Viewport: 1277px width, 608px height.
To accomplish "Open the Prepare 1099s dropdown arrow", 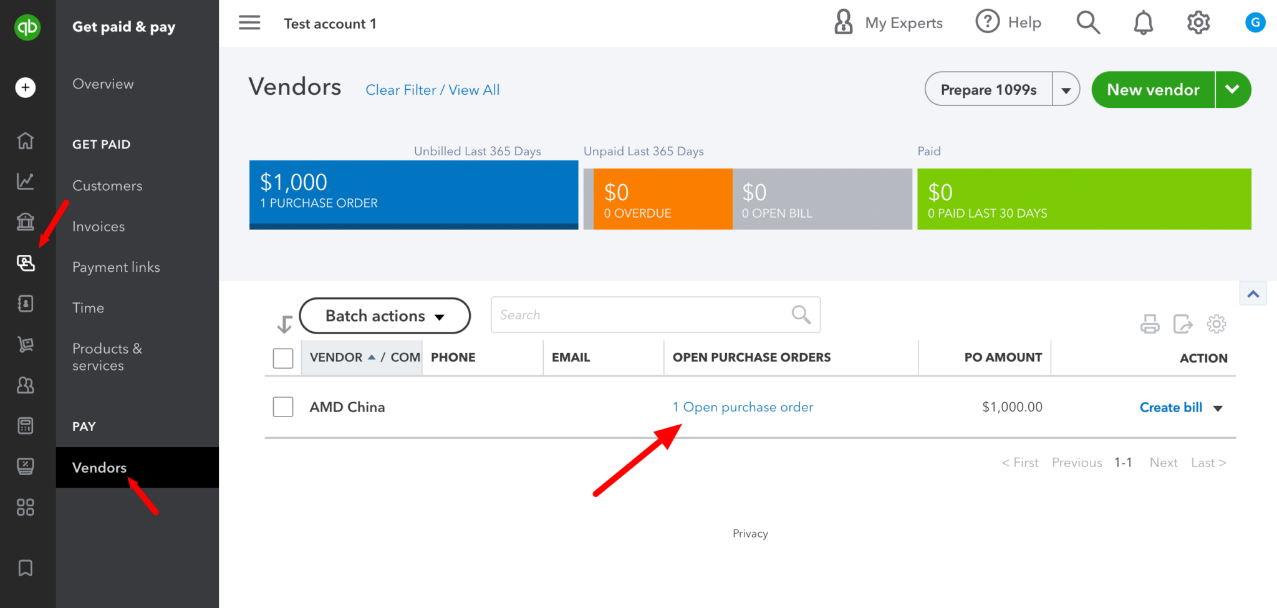I will 1066,90.
